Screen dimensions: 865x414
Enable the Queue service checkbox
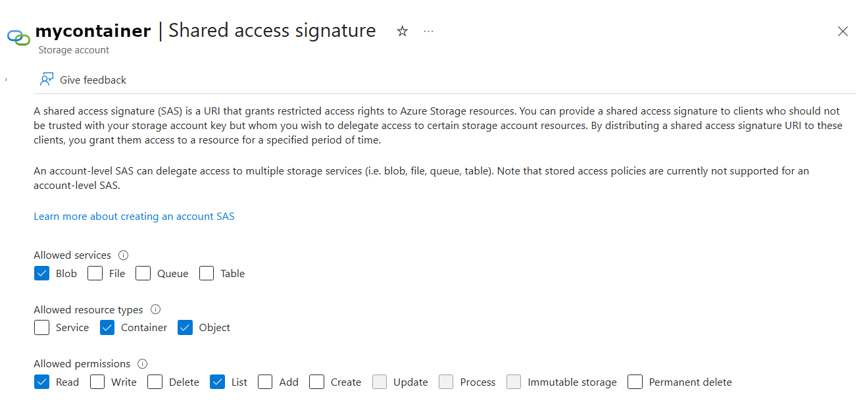coord(143,273)
